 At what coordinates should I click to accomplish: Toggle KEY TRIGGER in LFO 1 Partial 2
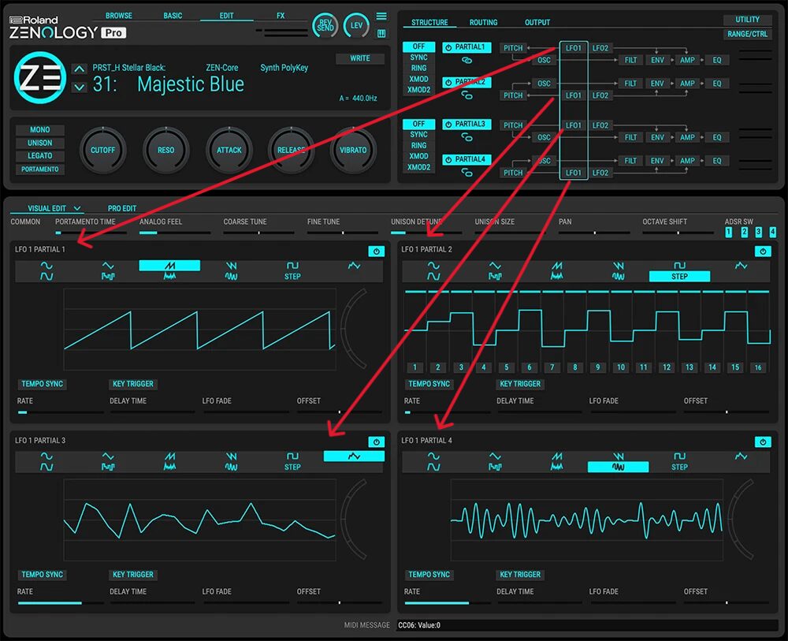(519, 384)
